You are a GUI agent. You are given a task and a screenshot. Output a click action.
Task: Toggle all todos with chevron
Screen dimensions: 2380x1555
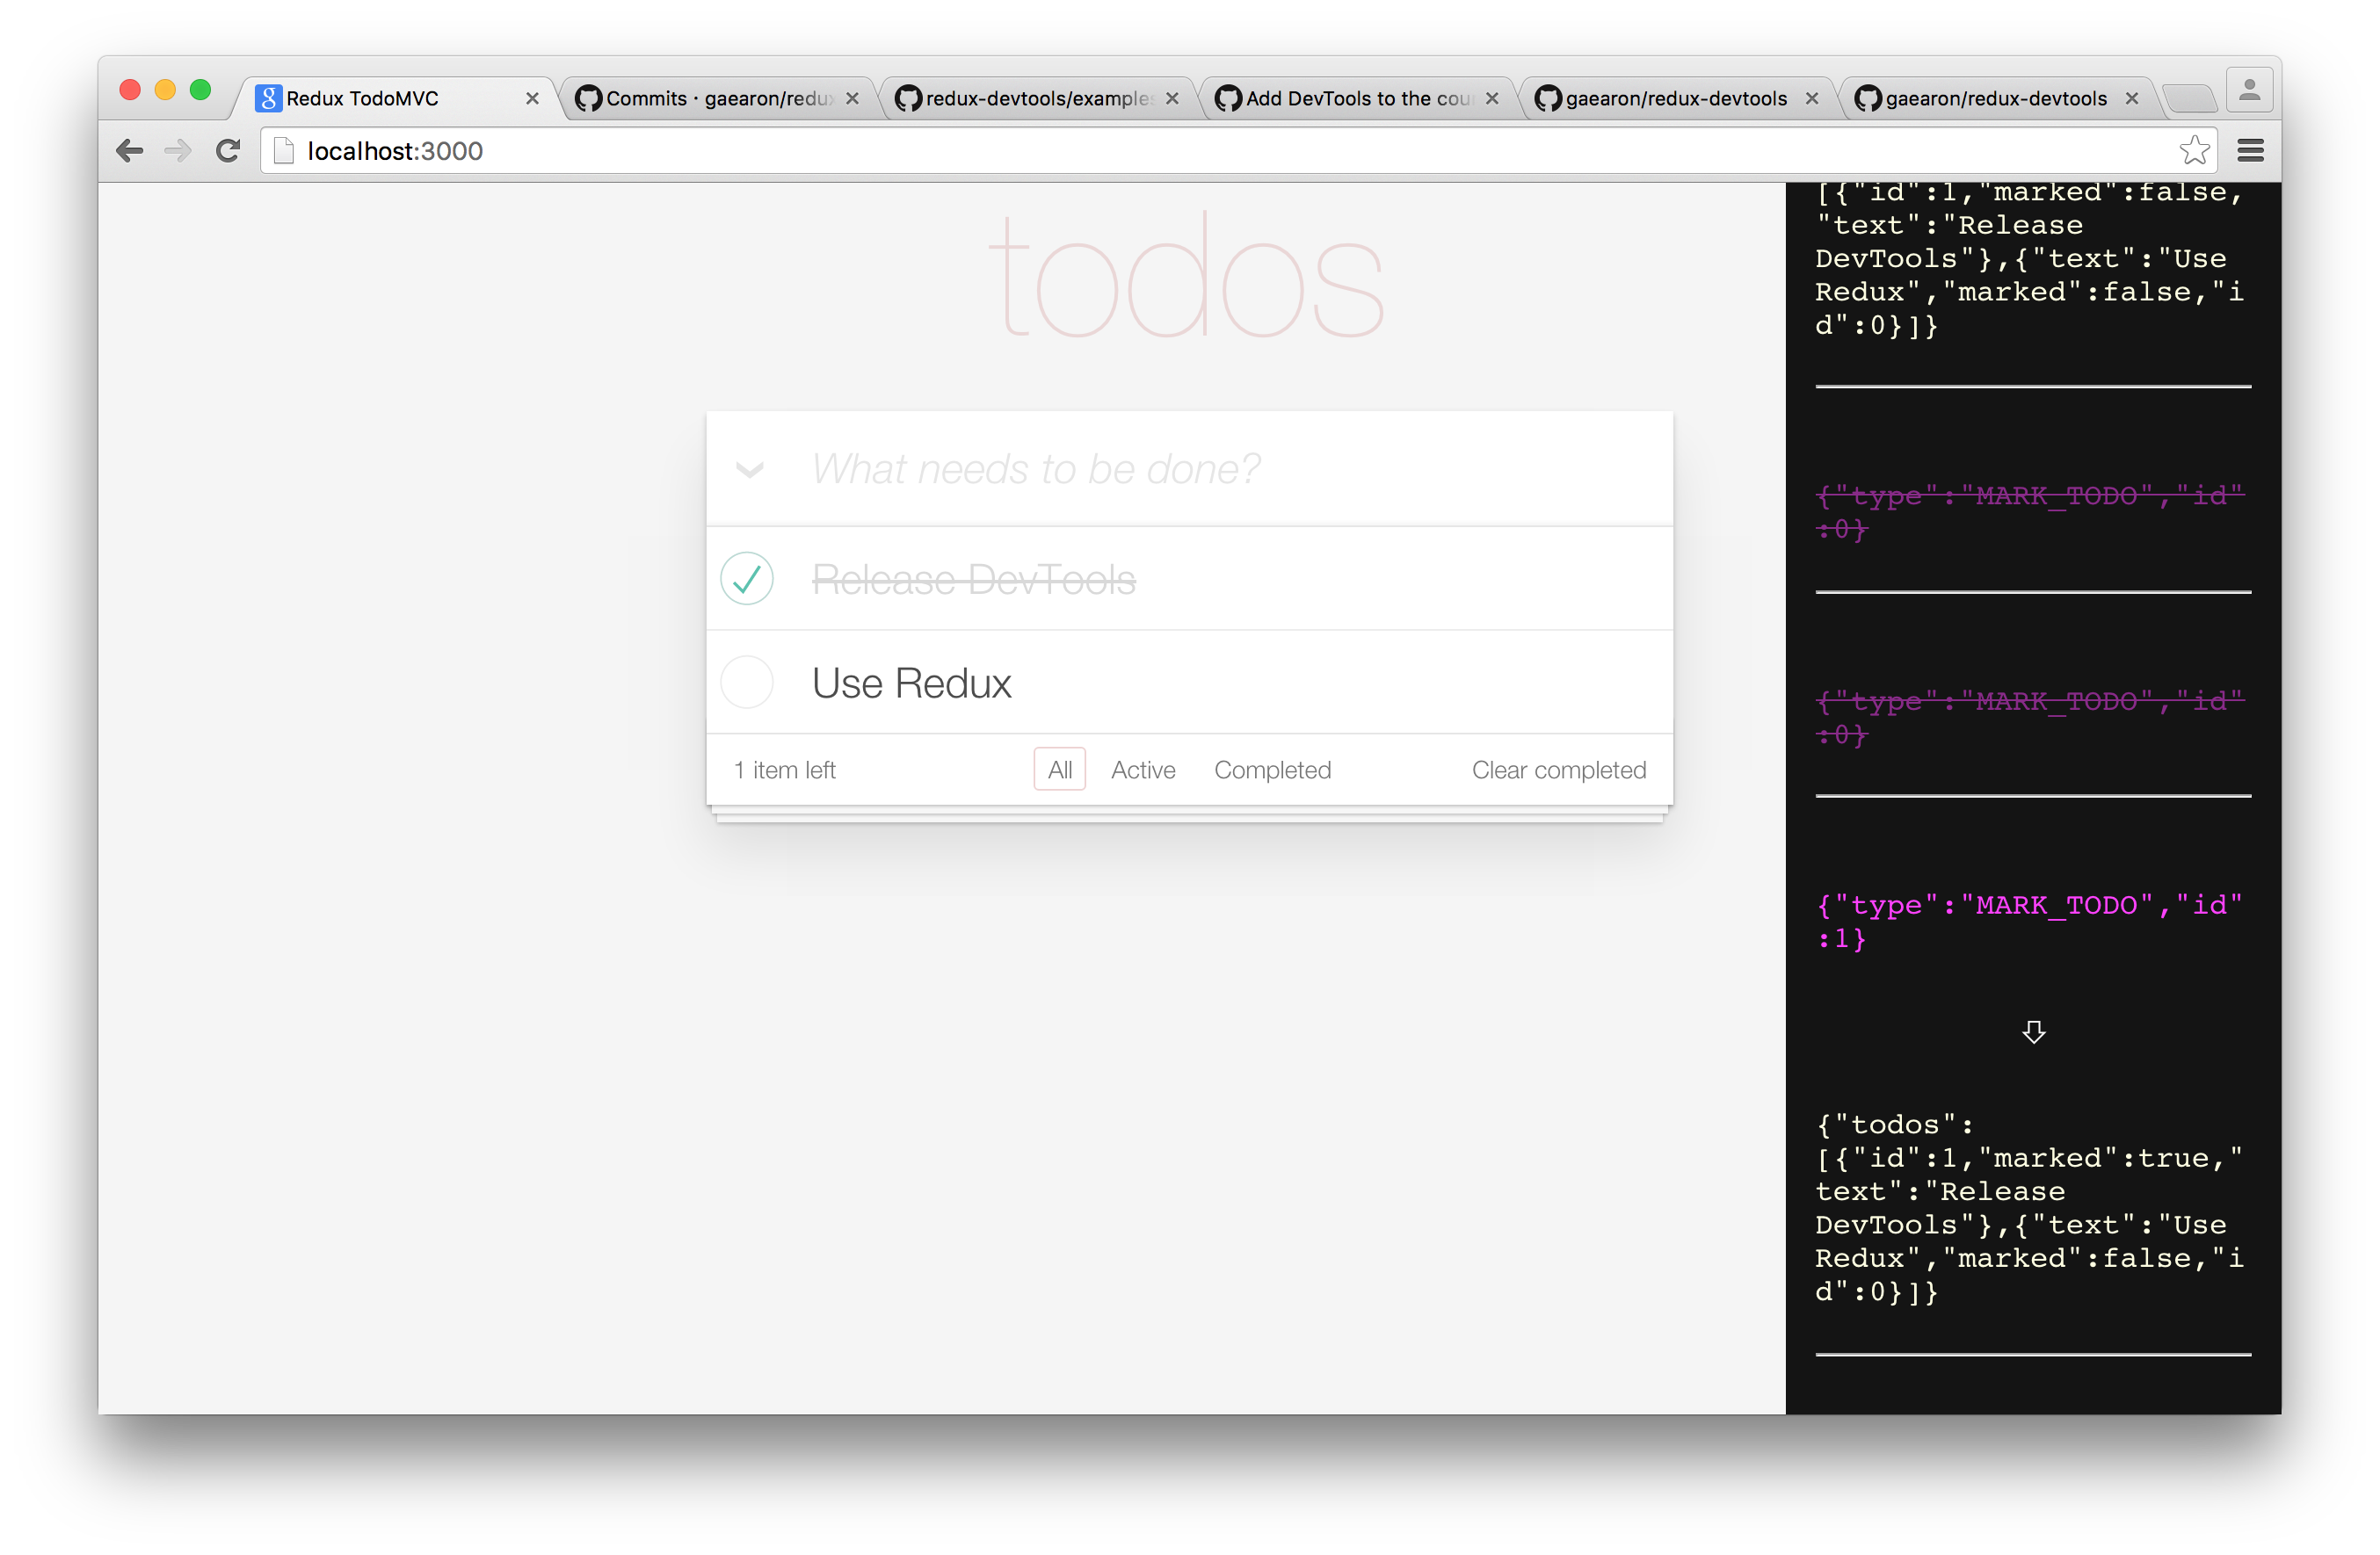(x=750, y=469)
